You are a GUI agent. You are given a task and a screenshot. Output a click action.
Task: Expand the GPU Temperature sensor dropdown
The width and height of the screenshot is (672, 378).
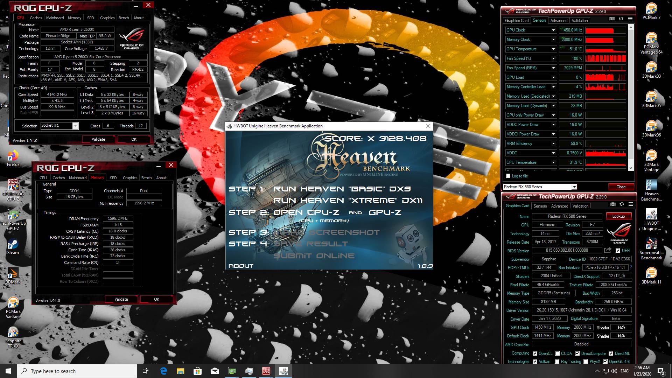[x=553, y=49]
